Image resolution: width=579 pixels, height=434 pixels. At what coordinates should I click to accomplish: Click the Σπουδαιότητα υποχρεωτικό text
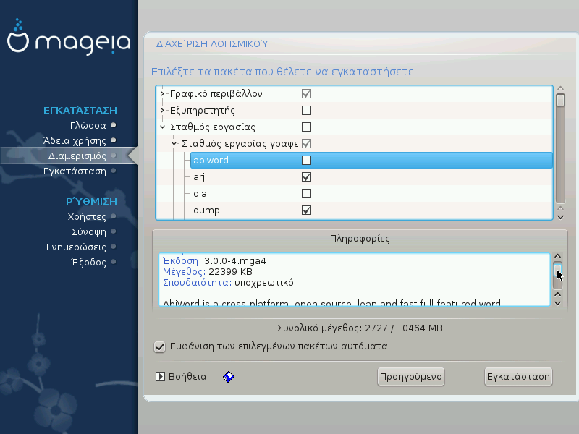pos(228,283)
